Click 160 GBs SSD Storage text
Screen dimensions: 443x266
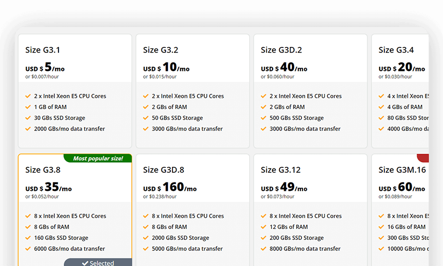61,238
